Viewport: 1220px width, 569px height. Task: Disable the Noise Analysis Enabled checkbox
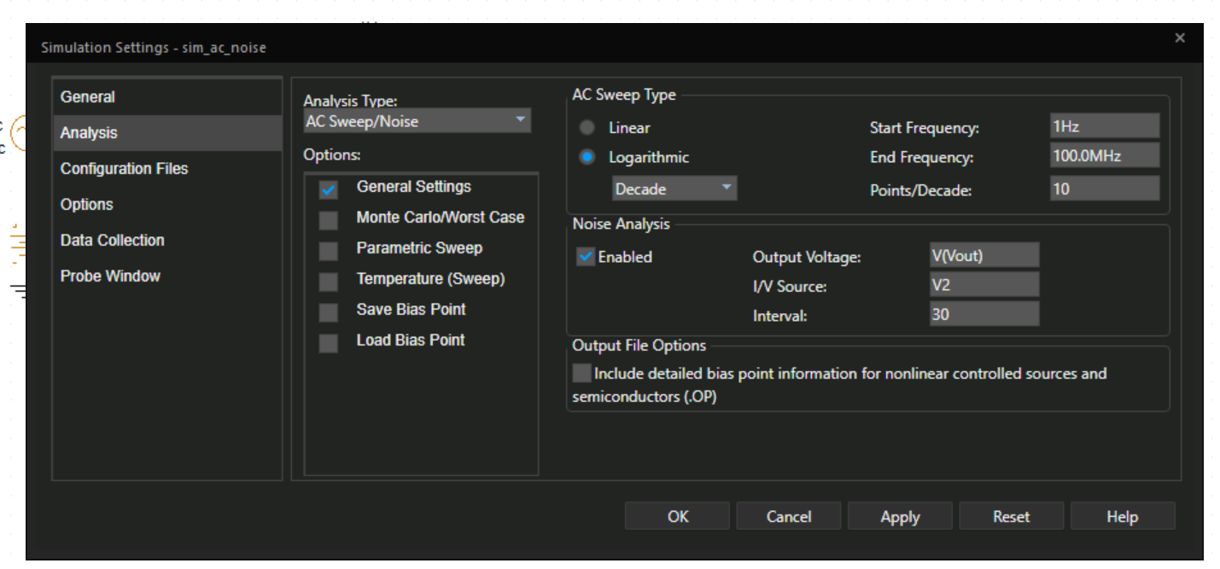click(x=586, y=257)
